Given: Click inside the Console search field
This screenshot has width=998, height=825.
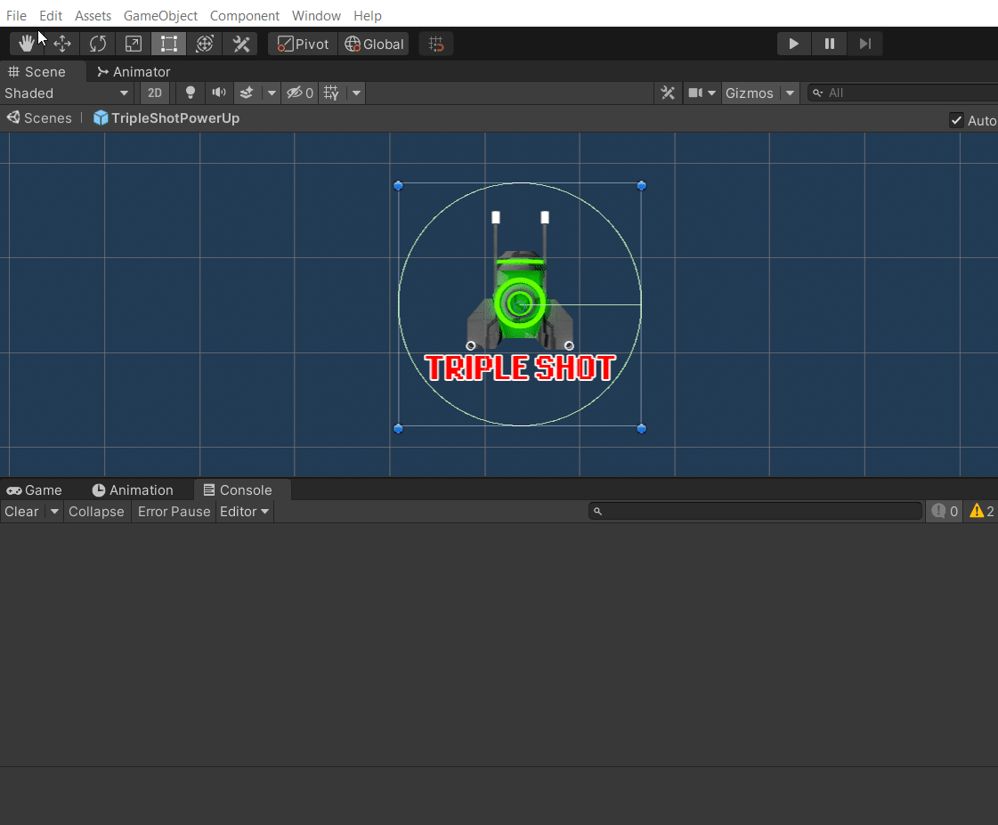Looking at the screenshot, I should [755, 511].
